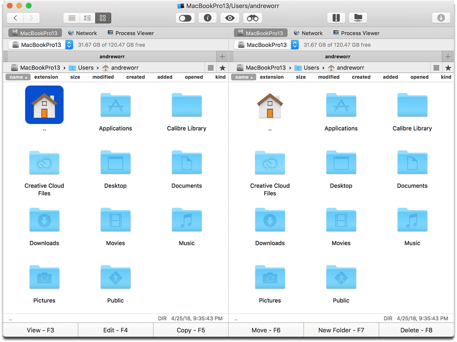This screenshot has width=457, height=342.
Task: Click the New Folder - F7 button
Action: point(341,330)
